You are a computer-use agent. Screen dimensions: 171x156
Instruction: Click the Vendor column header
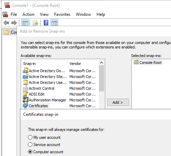tap(83, 64)
